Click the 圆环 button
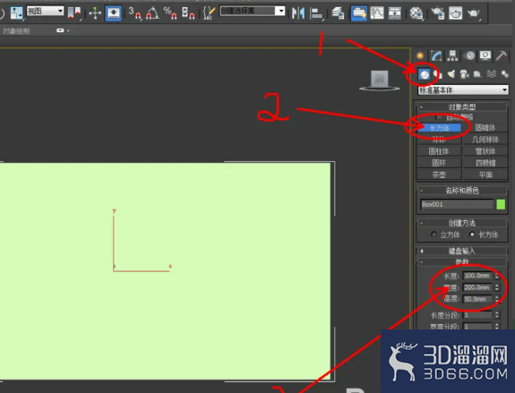The width and height of the screenshot is (515, 393). click(439, 163)
